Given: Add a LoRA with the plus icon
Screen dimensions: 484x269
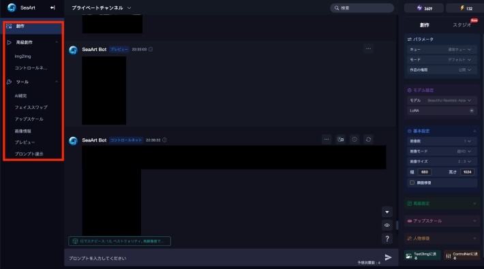Looking at the screenshot, I should click(x=472, y=110).
